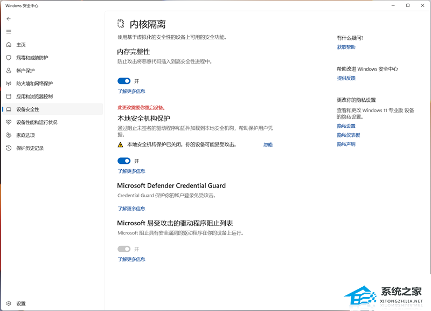The image size is (431, 311).
Task: Click the 本地安全机构保护已关闭 warning message
Action: (x=182, y=144)
